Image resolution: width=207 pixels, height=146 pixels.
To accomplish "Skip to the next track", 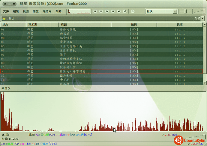I will click(x=119, y=11).
